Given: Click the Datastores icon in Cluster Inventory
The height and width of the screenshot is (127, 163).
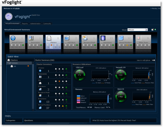Looking at the screenshot, I should pos(40,101).
